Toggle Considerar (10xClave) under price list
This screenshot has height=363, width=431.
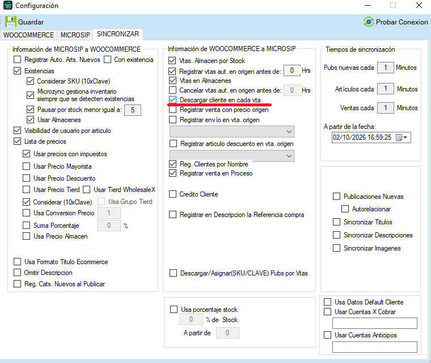tap(27, 202)
